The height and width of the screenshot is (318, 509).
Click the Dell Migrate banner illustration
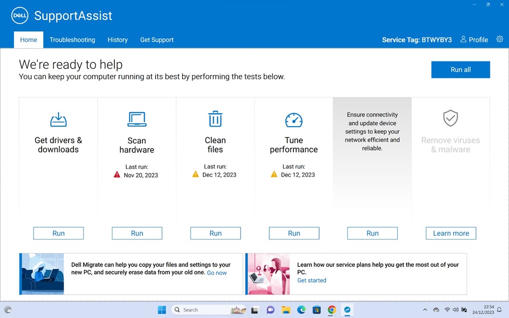[43, 274]
